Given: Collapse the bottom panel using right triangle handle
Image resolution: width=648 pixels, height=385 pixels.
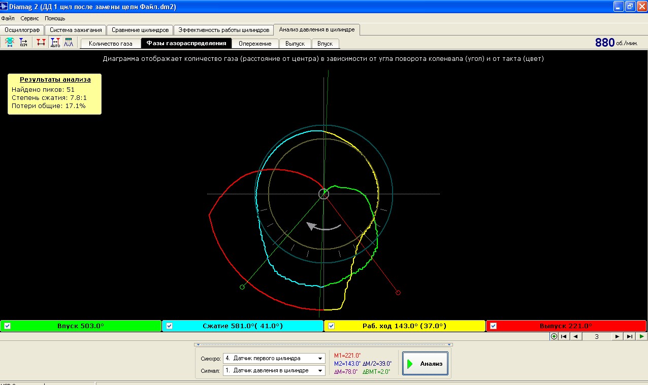Looking at the screenshot, I should tap(450, 344).
